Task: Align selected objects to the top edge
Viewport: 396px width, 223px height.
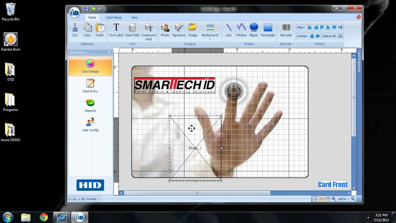Action: point(322,27)
